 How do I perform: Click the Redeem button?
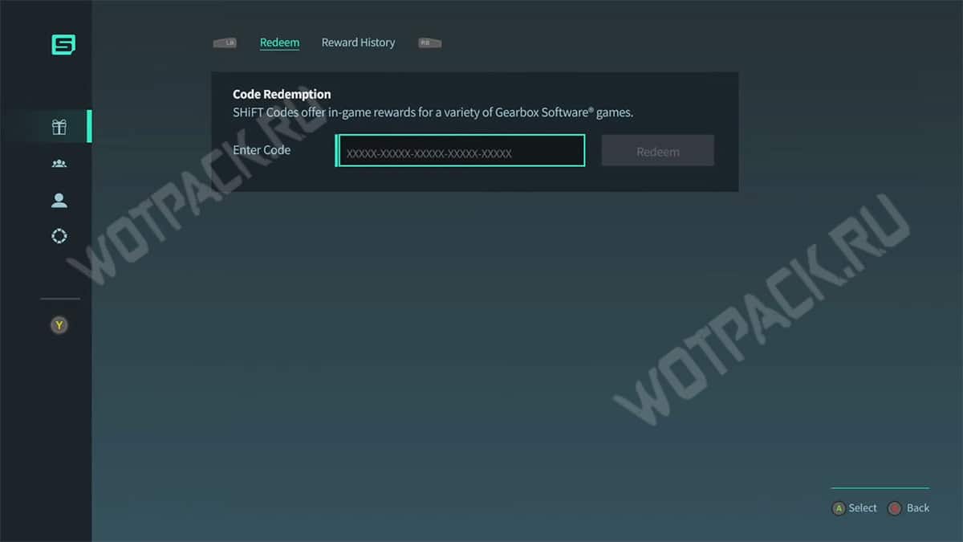658,151
